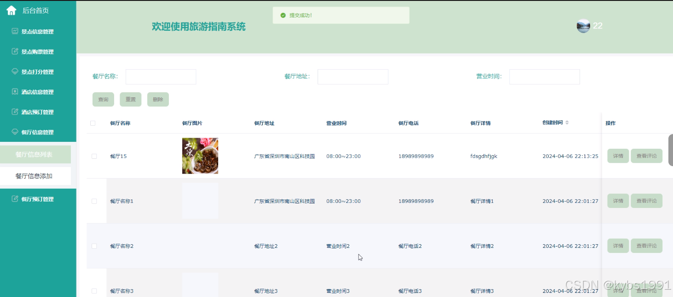Click the 餐厅电话2 cell
This screenshot has width=673, height=297.
410,246
